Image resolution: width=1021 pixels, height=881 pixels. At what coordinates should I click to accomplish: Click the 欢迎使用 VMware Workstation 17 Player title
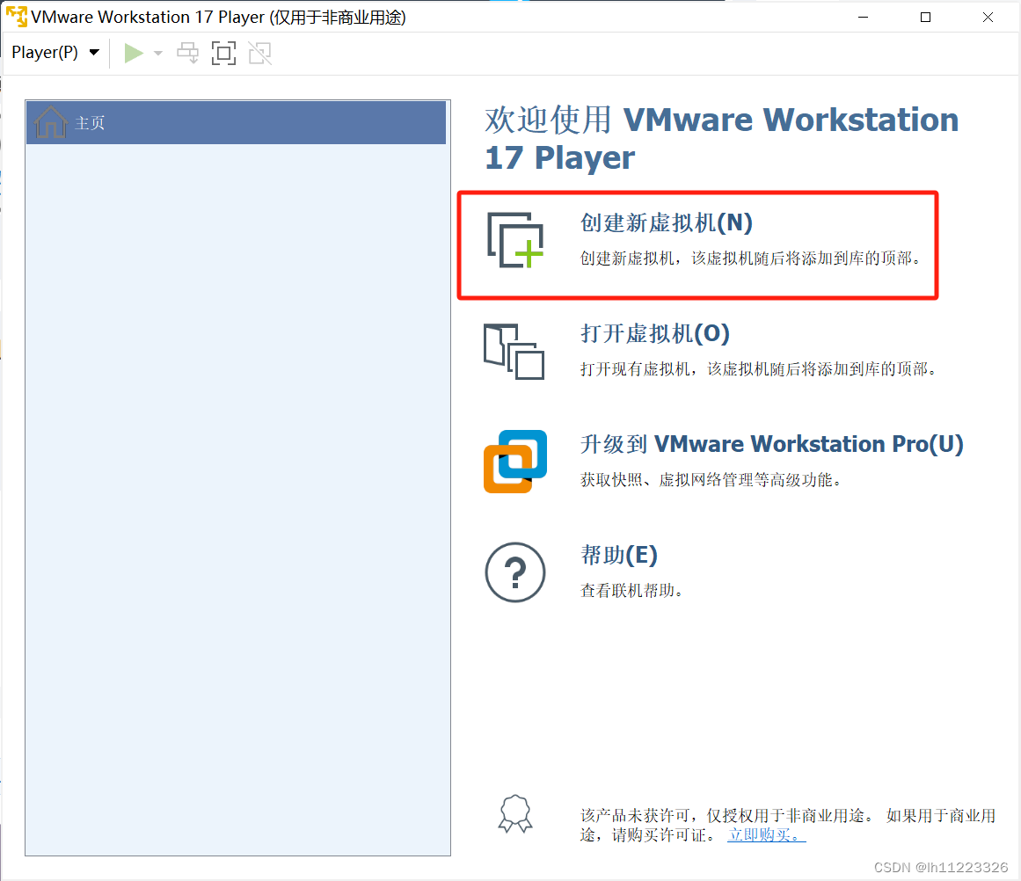tap(721, 139)
